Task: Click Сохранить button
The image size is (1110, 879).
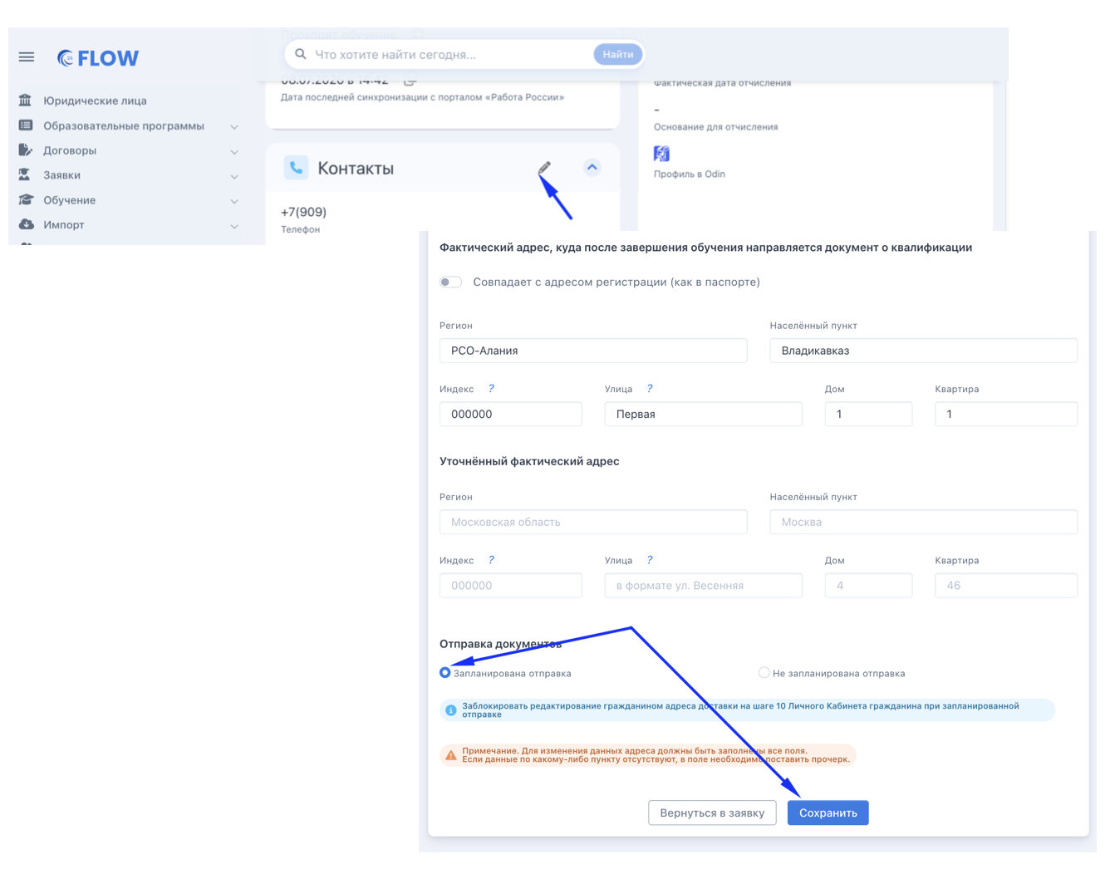Action: 828,813
